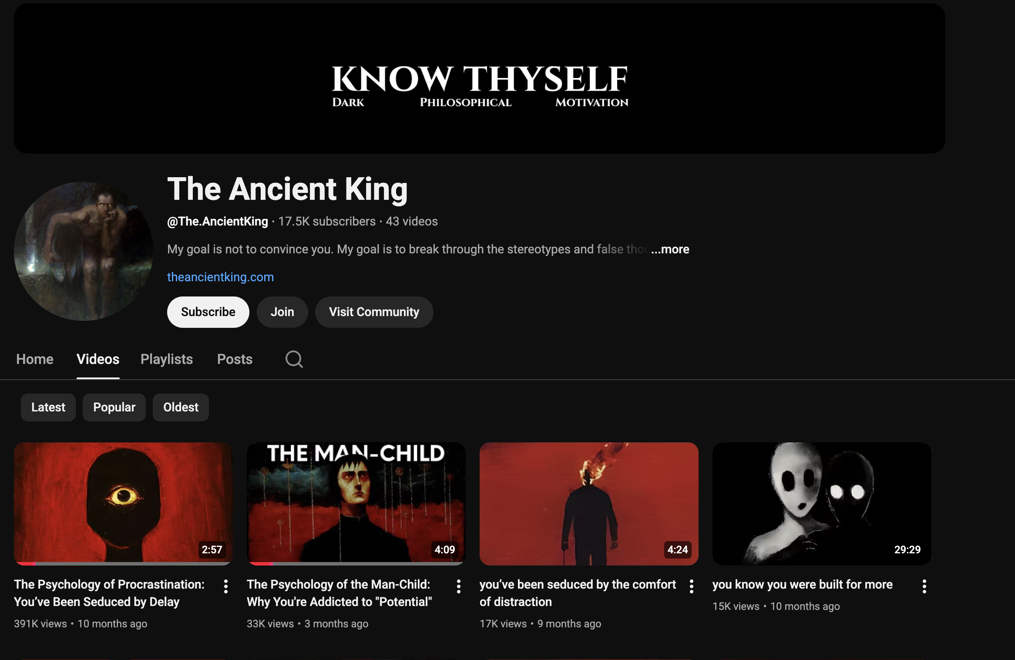
Task: Open the 29:29 built for more thumbnail
Action: (x=822, y=504)
